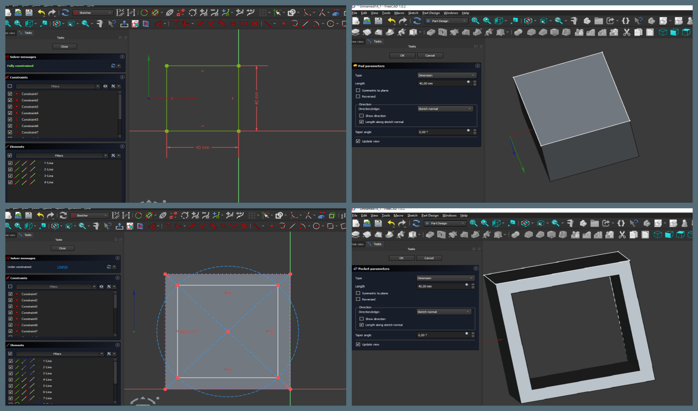This screenshot has height=411, width=698.
Task: Select Create point tool in fully constrained sketch toolbar
Action: click(x=283, y=24)
